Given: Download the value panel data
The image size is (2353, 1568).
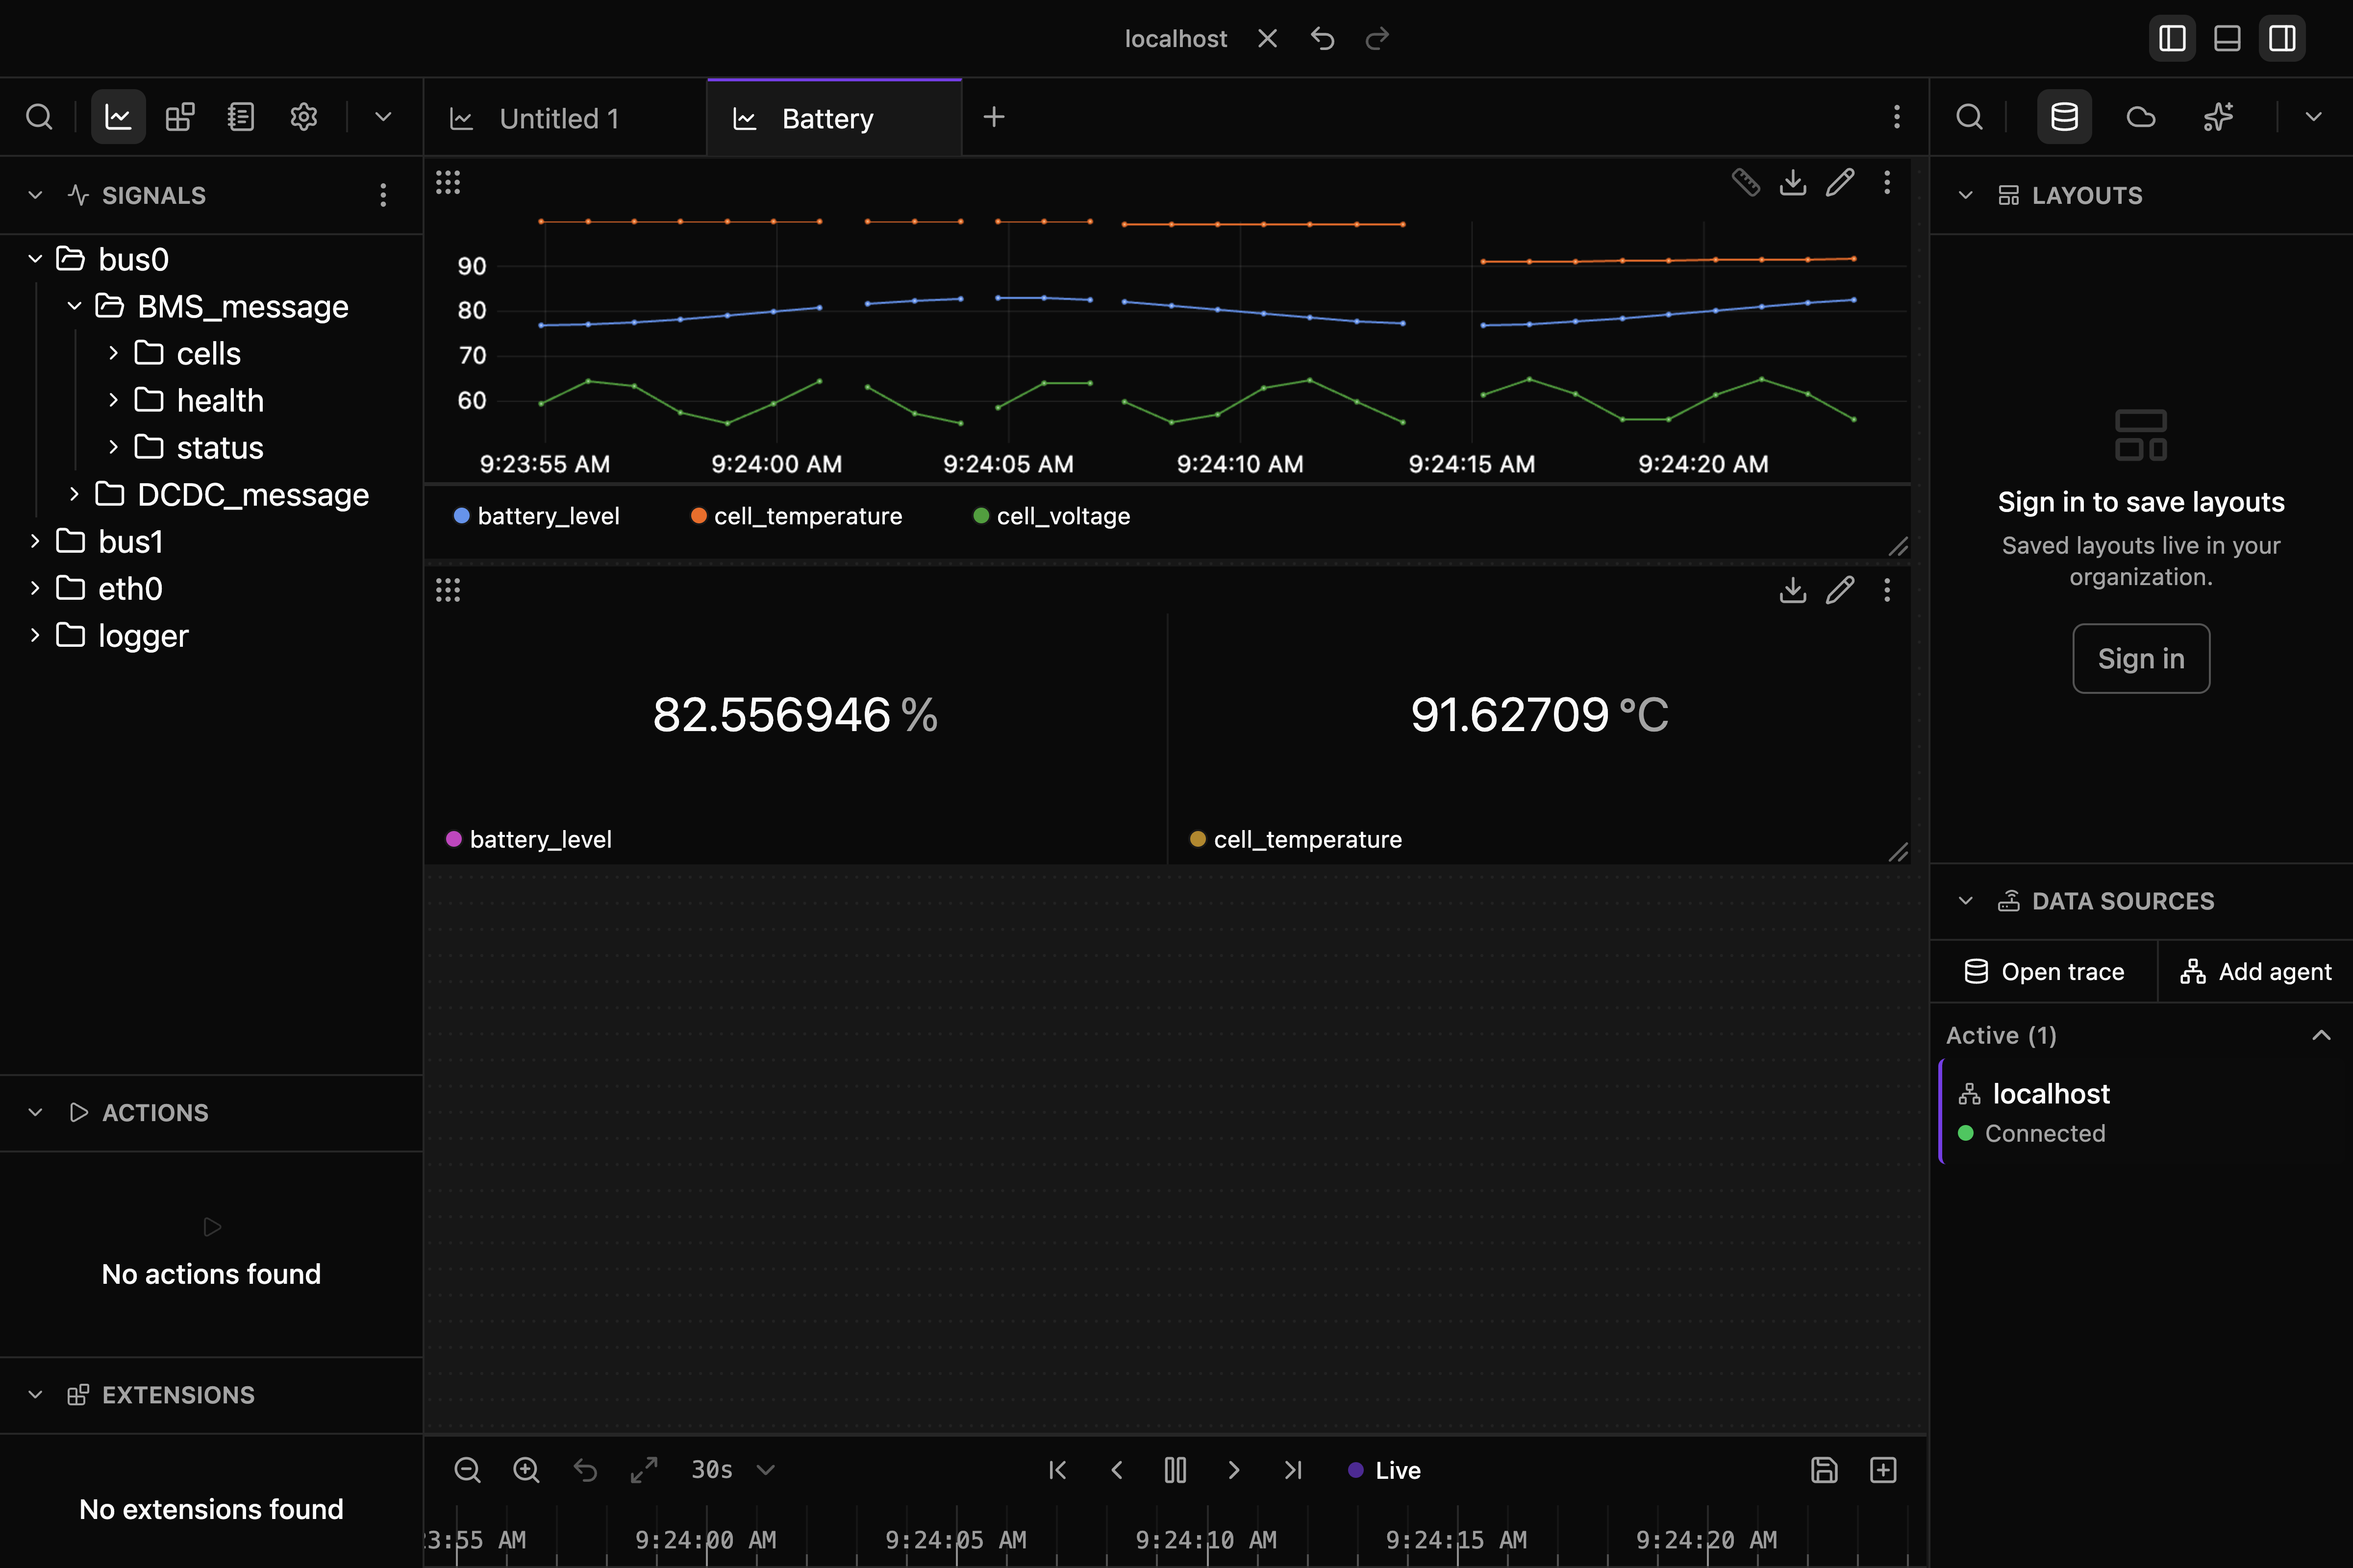Looking at the screenshot, I should click(x=1793, y=590).
